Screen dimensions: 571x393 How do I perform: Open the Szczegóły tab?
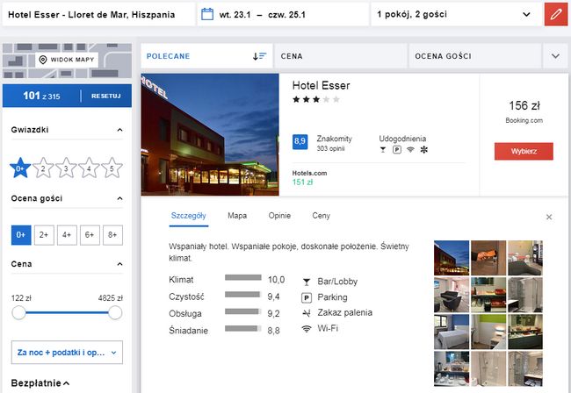[189, 216]
